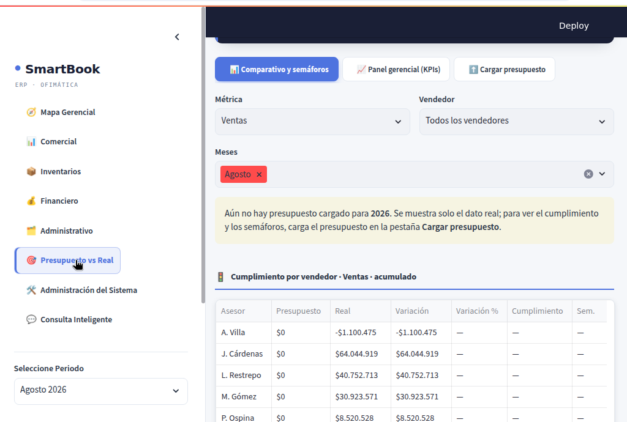Clear all selected months with circled x
The width and height of the screenshot is (627, 422).
pyautogui.click(x=588, y=174)
